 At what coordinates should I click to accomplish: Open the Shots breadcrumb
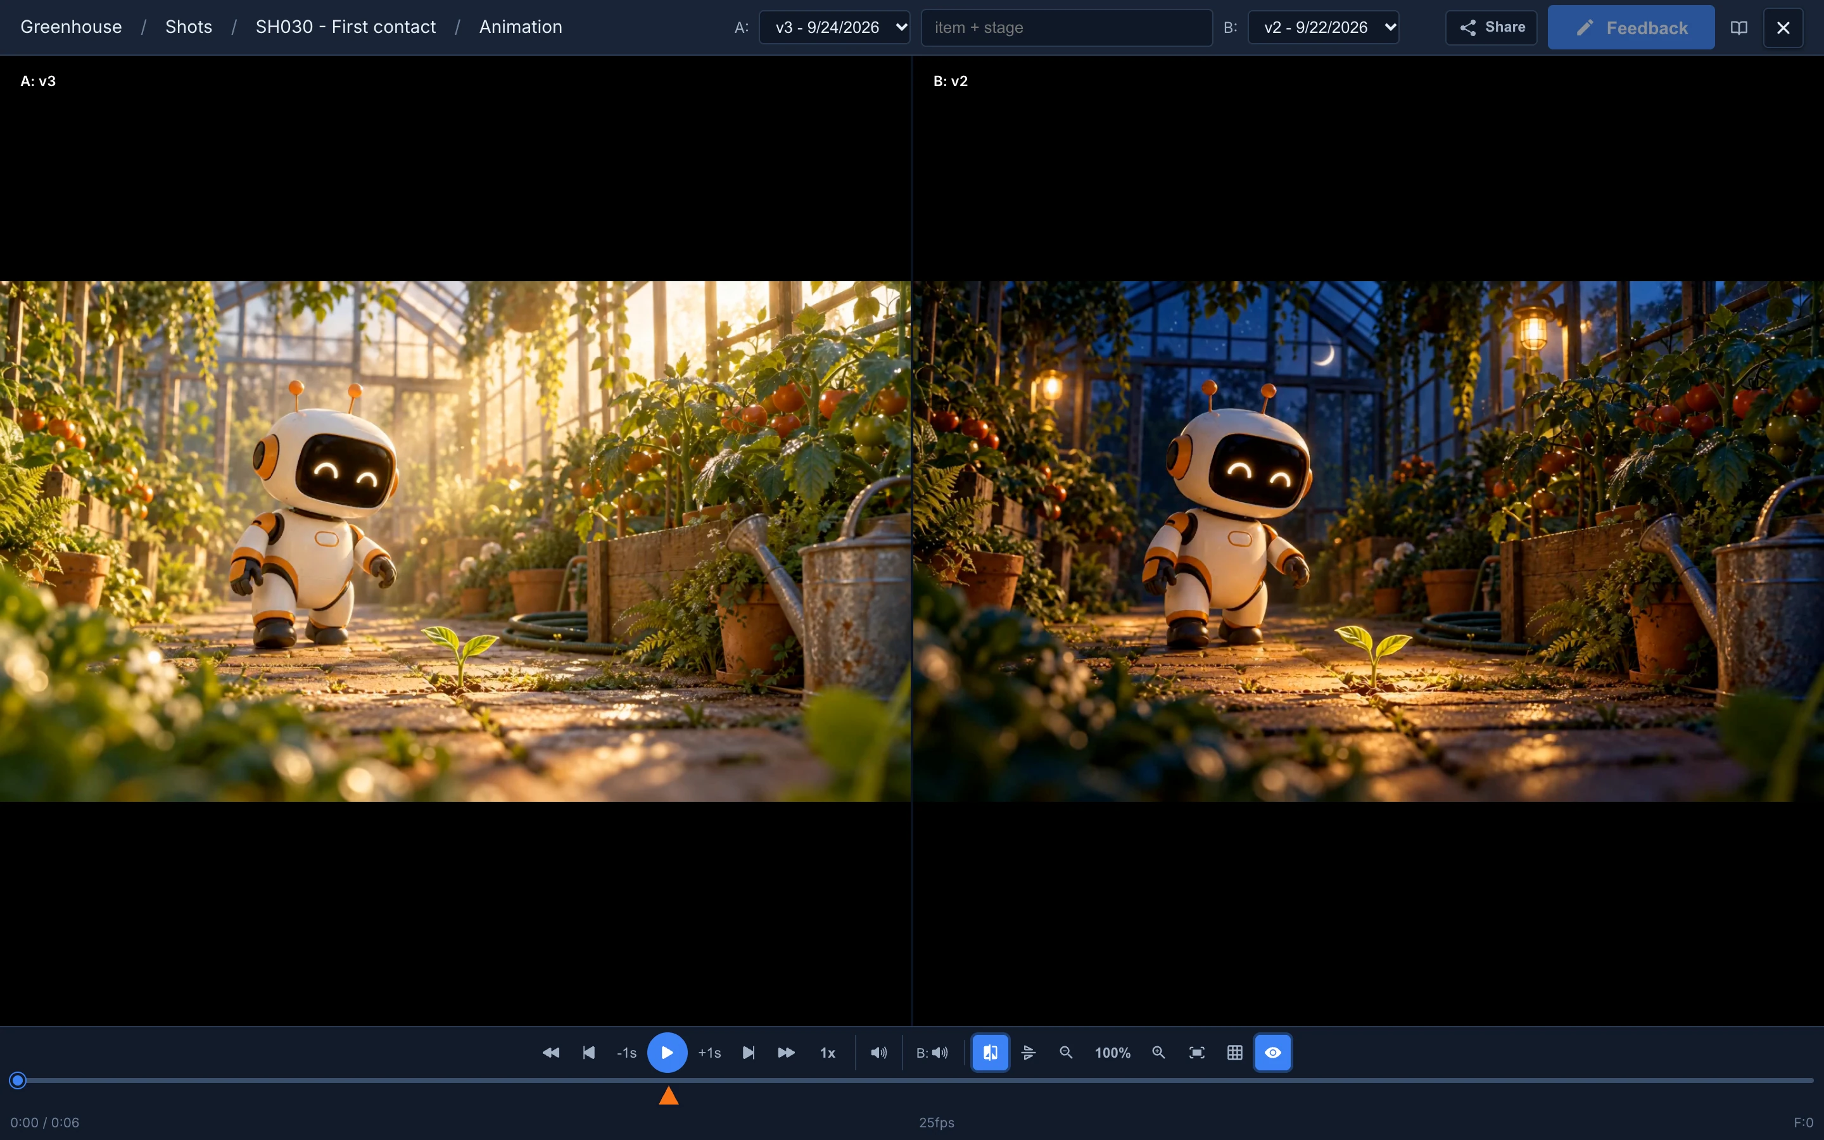(x=189, y=27)
